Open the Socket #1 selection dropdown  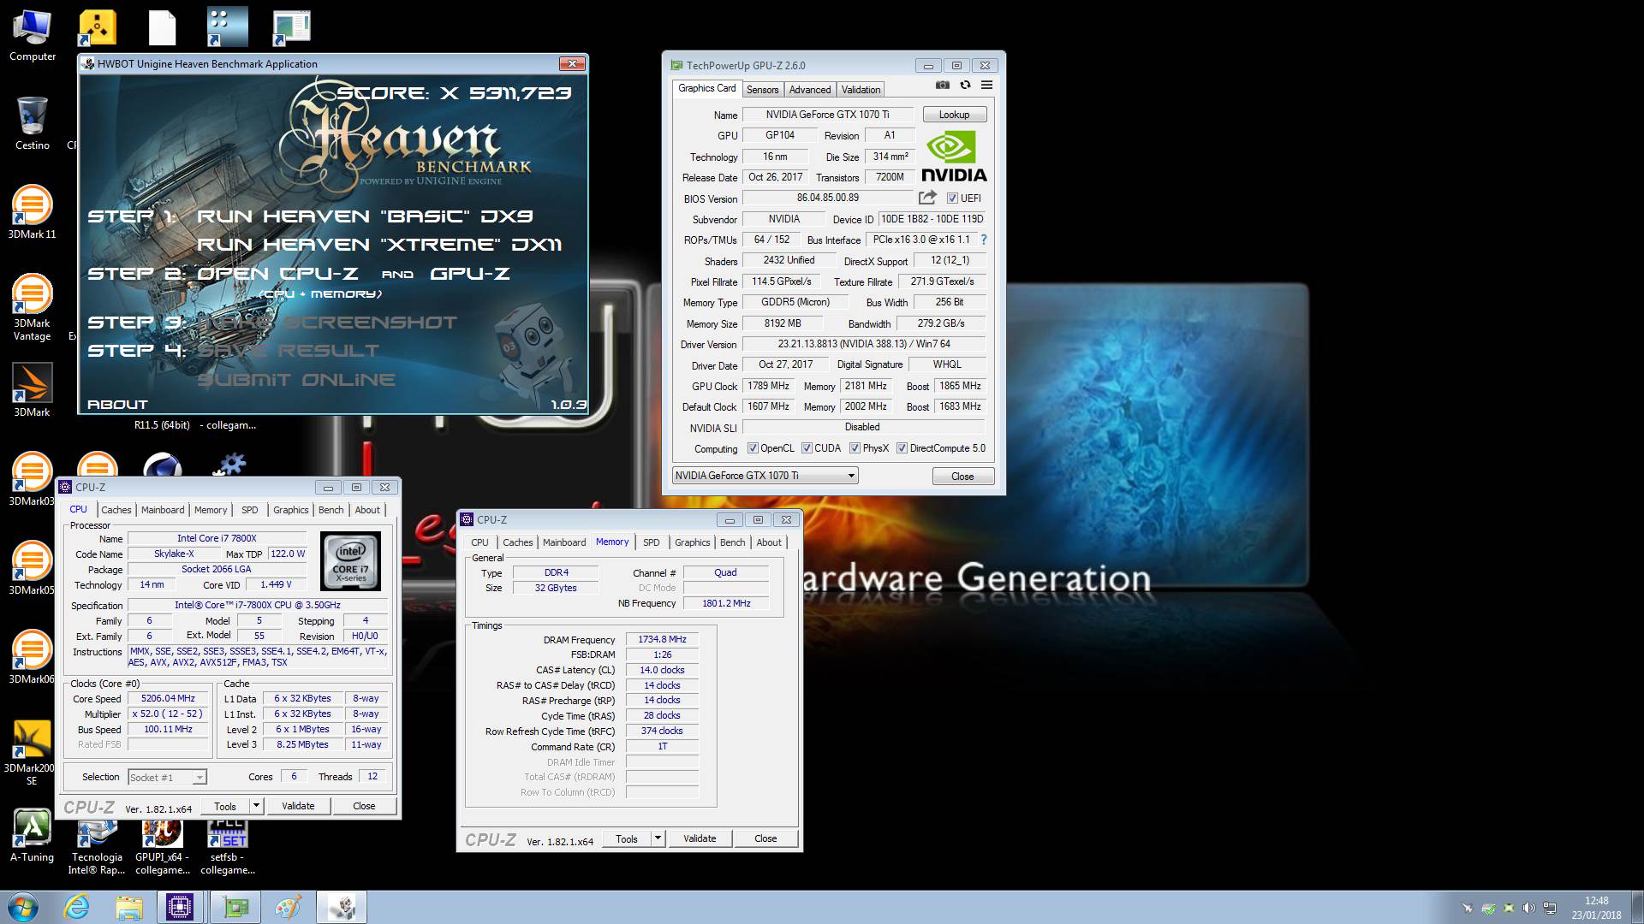click(x=167, y=777)
